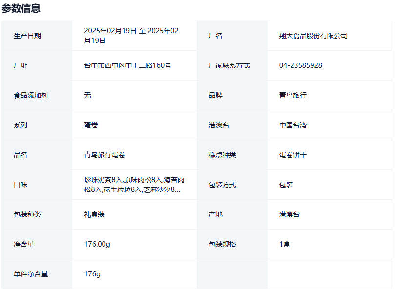Click the production date range value

[x=131, y=36]
